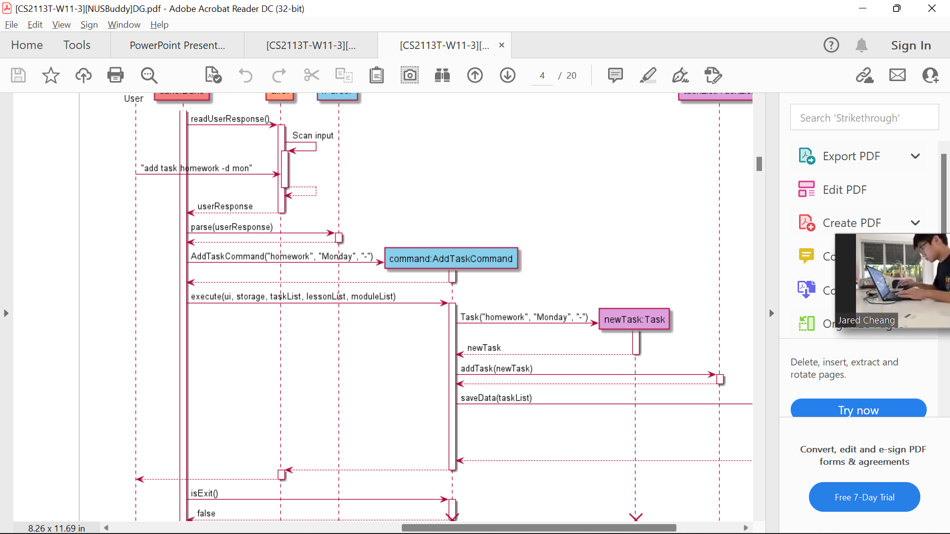
Task: Open the Window menu
Action: click(x=124, y=25)
